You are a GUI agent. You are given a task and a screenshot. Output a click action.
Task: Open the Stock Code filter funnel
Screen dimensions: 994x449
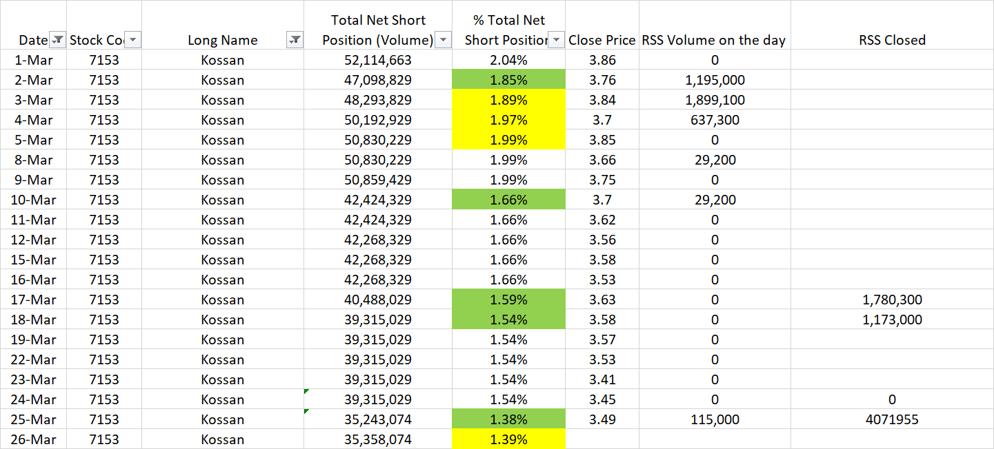(133, 40)
